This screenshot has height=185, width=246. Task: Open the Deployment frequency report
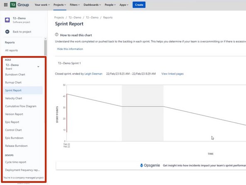click(x=22, y=170)
